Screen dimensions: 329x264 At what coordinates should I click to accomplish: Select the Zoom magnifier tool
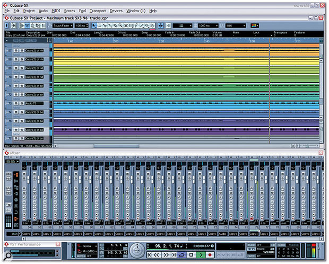point(120,25)
